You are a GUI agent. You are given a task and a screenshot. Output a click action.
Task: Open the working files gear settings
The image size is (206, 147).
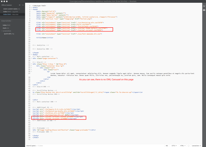click(x=20, y=5)
